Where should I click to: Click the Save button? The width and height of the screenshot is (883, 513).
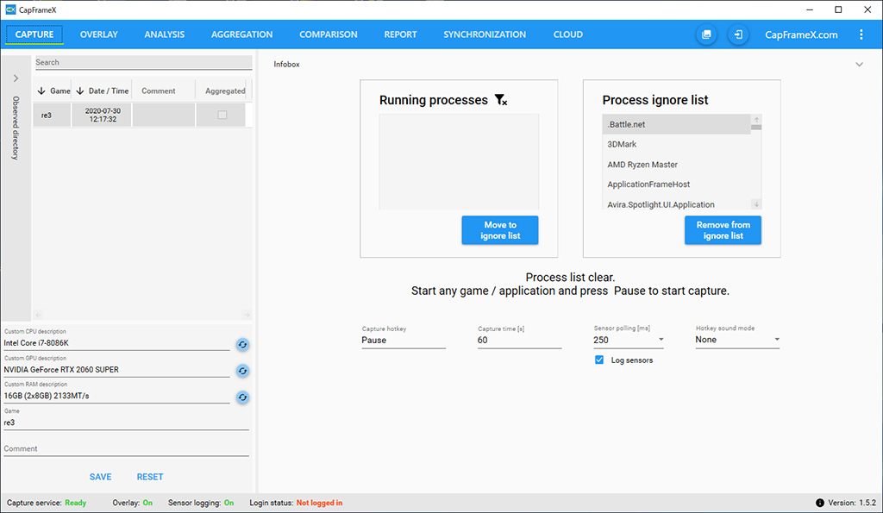[101, 477]
